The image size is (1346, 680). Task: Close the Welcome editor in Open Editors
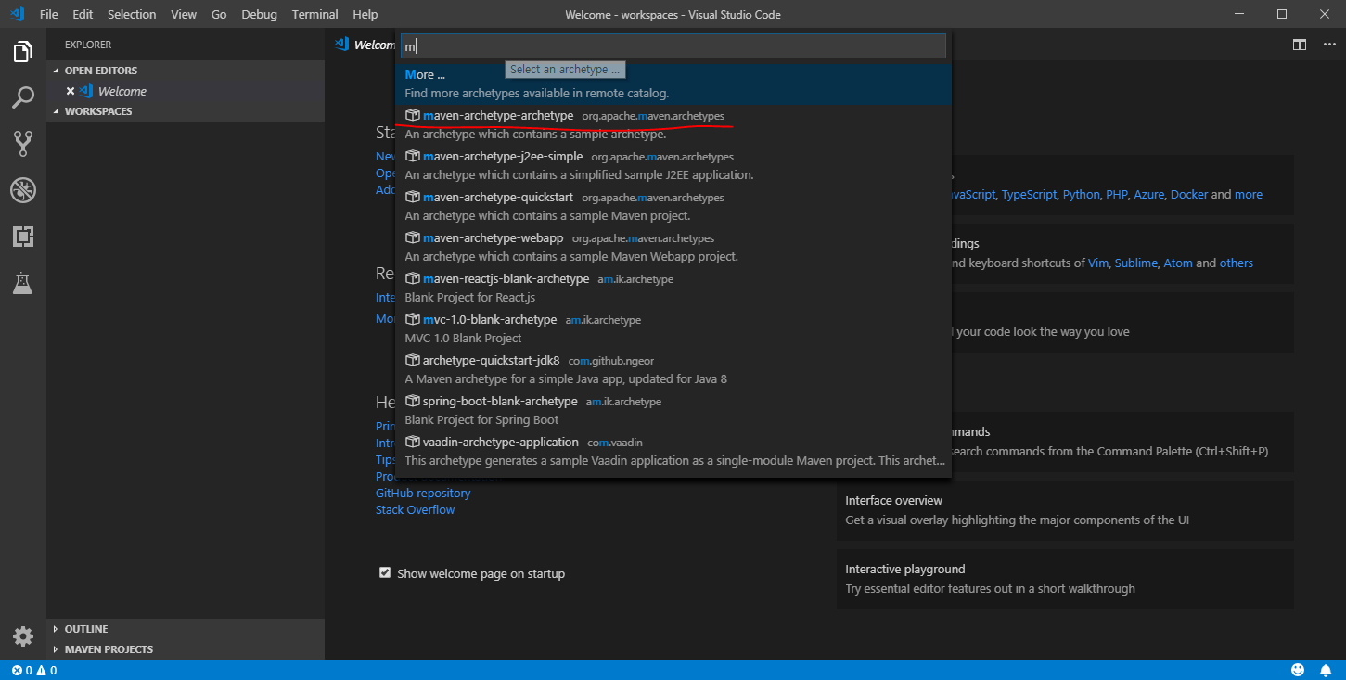[x=71, y=91]
